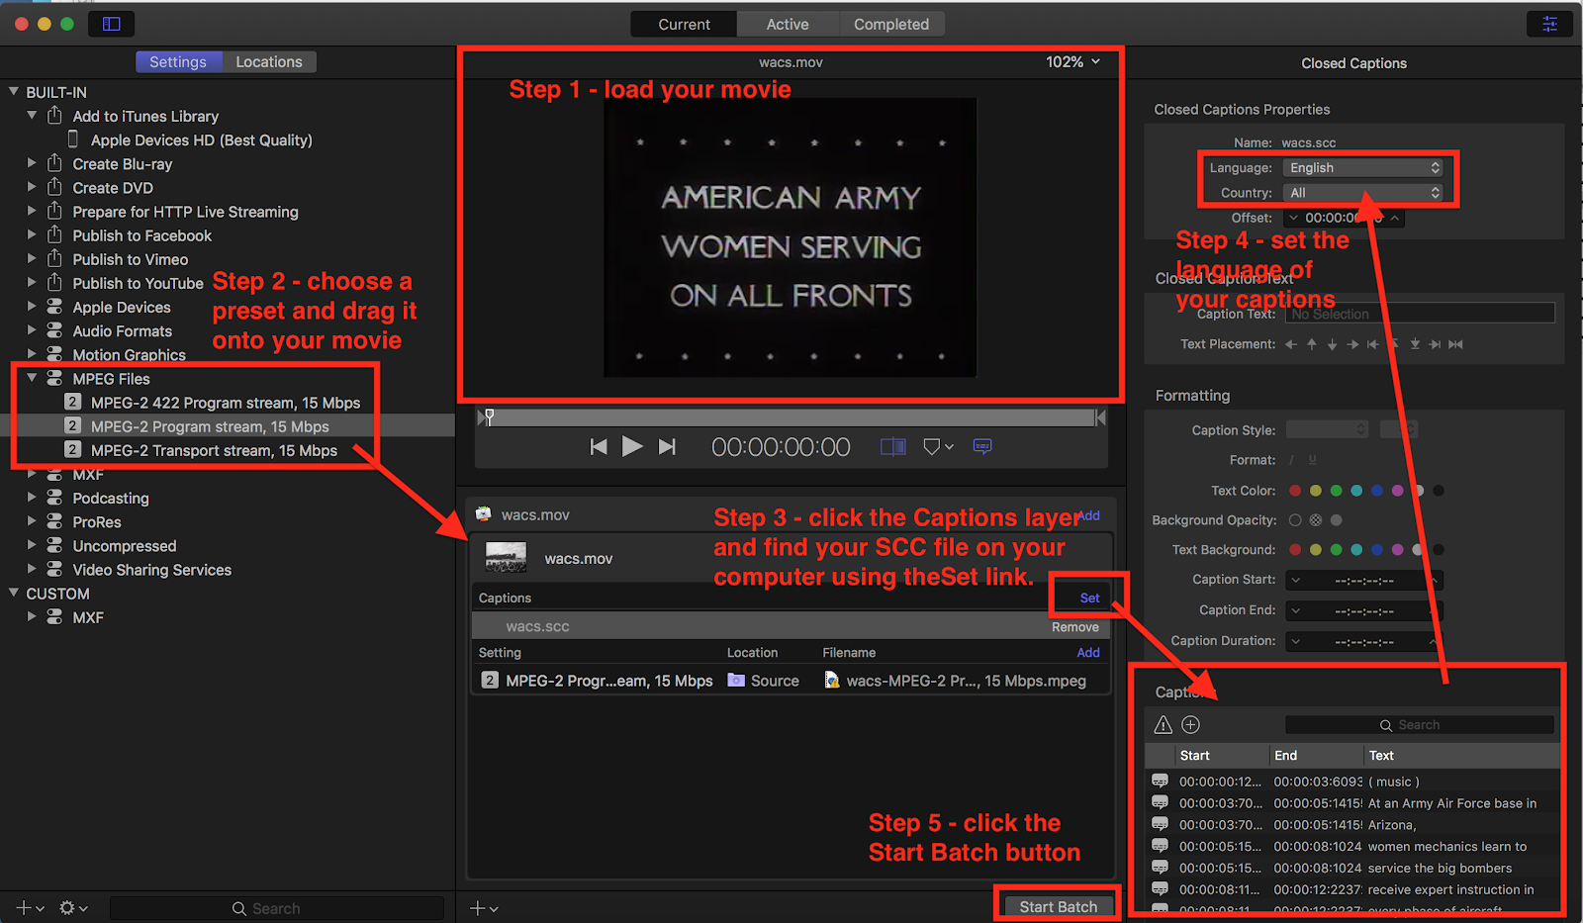Switch to the Current tab

[684, 24]
